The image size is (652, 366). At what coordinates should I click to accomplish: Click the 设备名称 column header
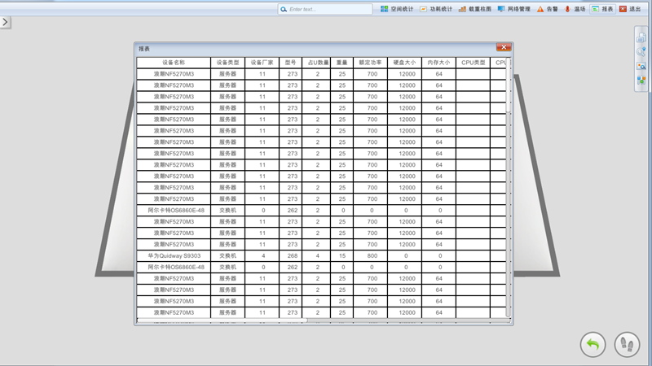(174, 63)
